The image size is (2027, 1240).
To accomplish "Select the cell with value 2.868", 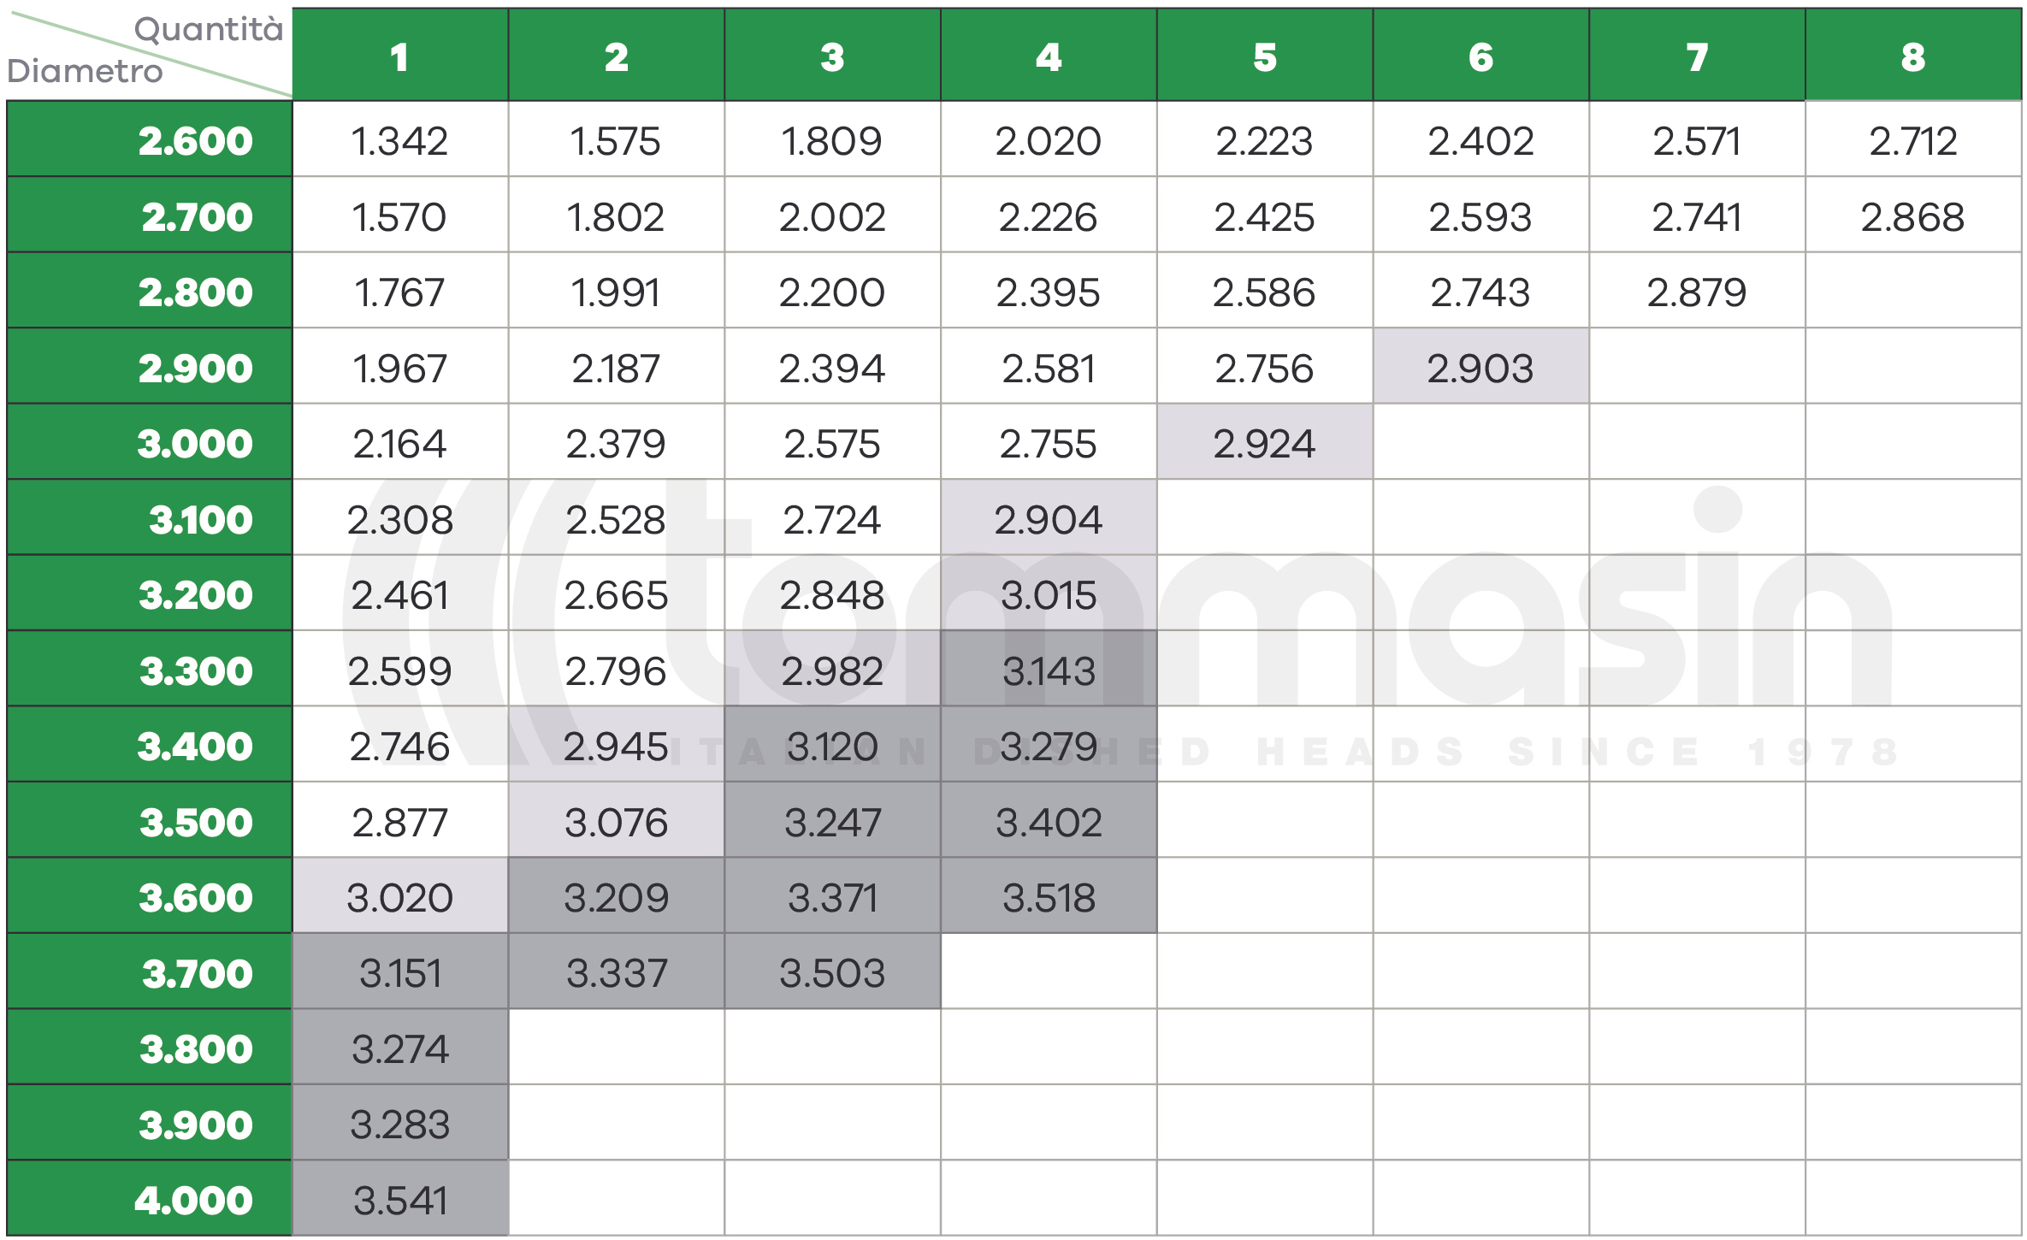I will [x=1913, y=216].
